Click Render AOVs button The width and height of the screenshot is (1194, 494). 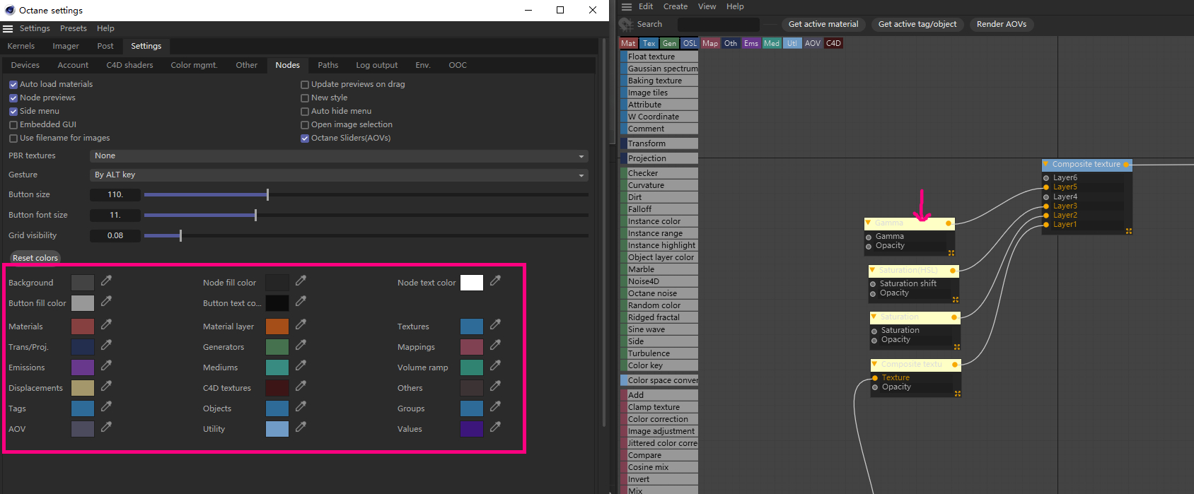point(1002,24)
